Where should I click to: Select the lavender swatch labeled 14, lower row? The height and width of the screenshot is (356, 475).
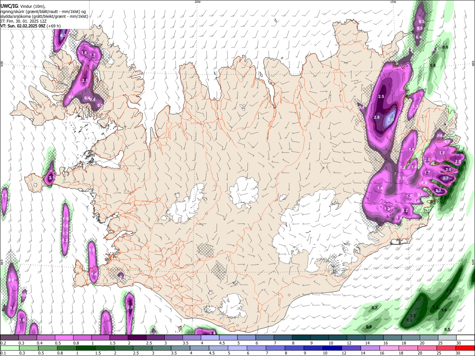tap(370, 348)
